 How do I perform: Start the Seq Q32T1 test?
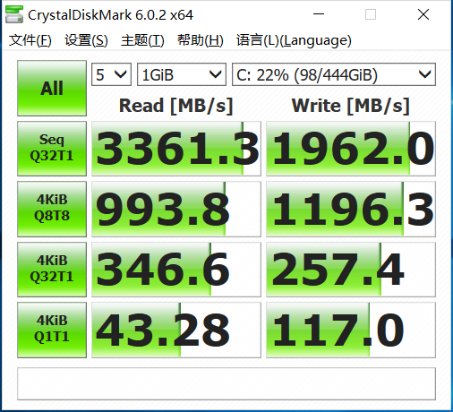(52, 149)
